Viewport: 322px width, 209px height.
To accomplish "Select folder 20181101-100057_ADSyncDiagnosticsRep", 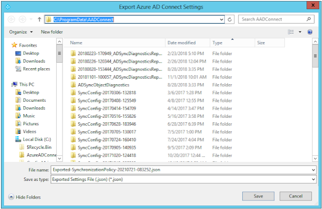I will pyautogui.click(x=120, y=77).
